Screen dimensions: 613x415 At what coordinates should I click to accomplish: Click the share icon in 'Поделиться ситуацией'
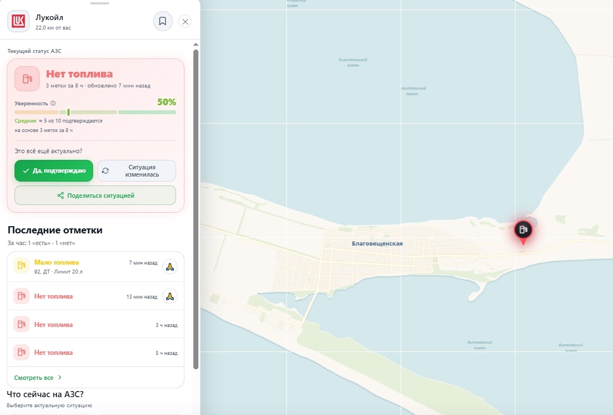(61, 196)
